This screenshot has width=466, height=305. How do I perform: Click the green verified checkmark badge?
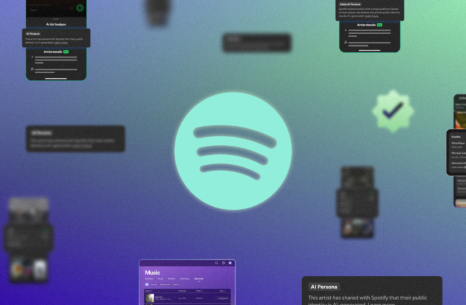click(393, 111)
